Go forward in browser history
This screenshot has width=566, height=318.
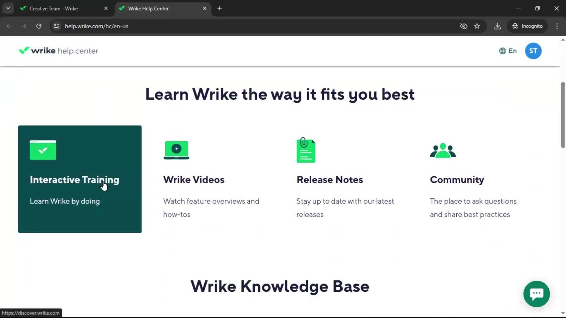(24, 26)
